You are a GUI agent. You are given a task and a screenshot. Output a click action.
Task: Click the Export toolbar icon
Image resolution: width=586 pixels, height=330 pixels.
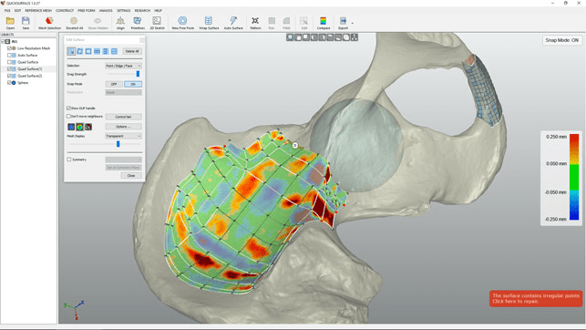pos(343,23)
